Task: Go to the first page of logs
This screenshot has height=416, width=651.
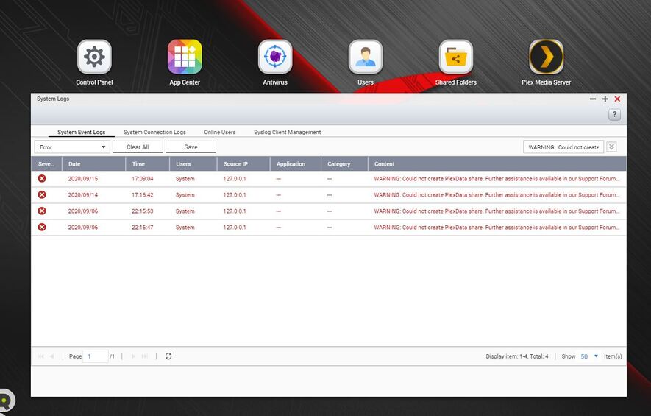Action: pyautogui.click(x=40, y=356)
